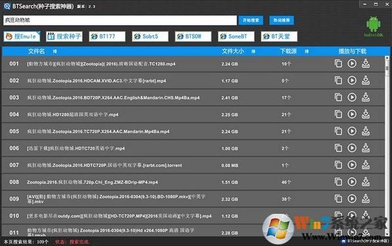Play the file in row 008
The height and width of the screenshot is (246, 392).
click(x=352, y=182)
